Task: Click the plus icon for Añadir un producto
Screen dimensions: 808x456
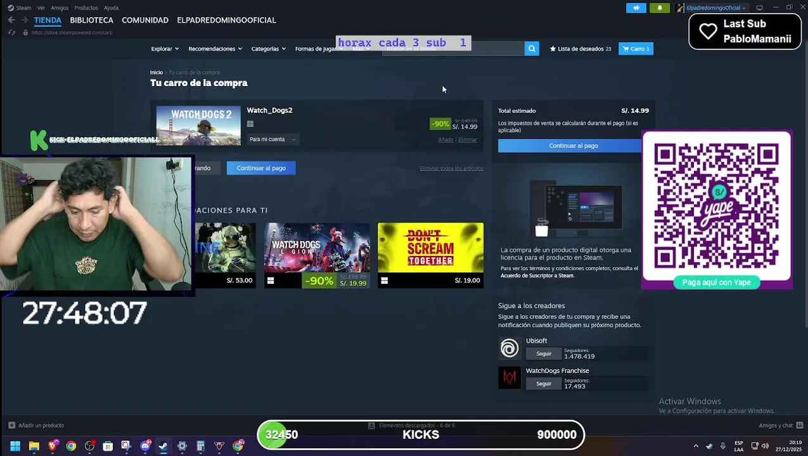Action: click(11, 425)
